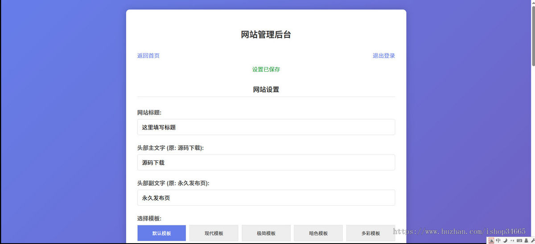Select the 默认模板 template button

pos(161,233)
